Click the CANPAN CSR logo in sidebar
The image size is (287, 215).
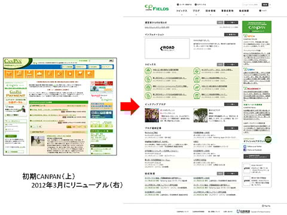point(249,69)
